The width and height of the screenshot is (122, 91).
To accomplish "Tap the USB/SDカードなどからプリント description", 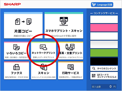I will pyautogui.click(x=71, y=57).
